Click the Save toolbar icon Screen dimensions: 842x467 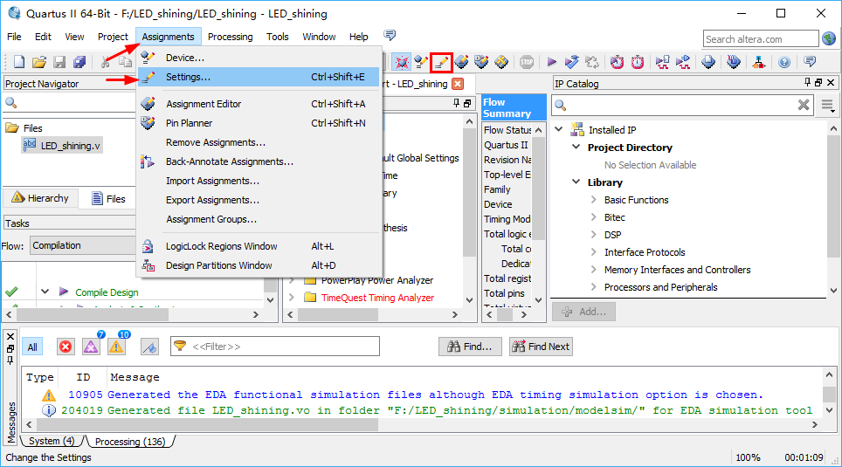point(59,62)
